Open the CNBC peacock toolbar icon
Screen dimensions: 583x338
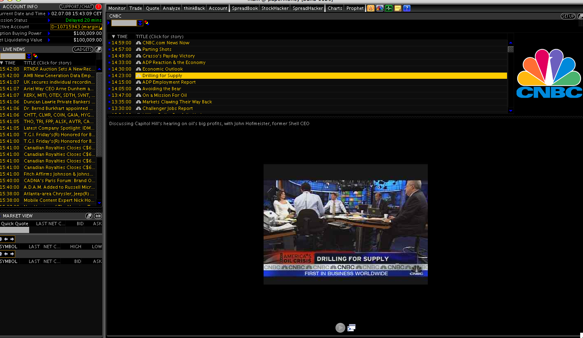point(380,8)
